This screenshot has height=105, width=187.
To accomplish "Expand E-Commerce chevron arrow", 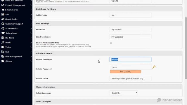I will click(x=31, y=10).
